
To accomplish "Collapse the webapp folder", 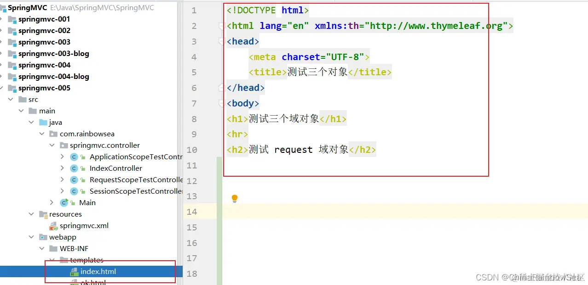I will coord(31,237).
